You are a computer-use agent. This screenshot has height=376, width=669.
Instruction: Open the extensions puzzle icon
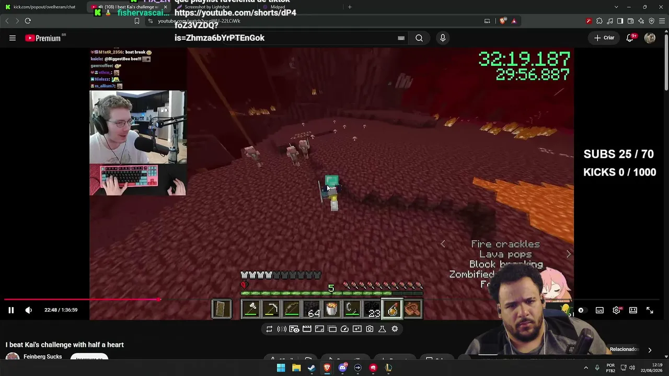(x=599, y=21)
